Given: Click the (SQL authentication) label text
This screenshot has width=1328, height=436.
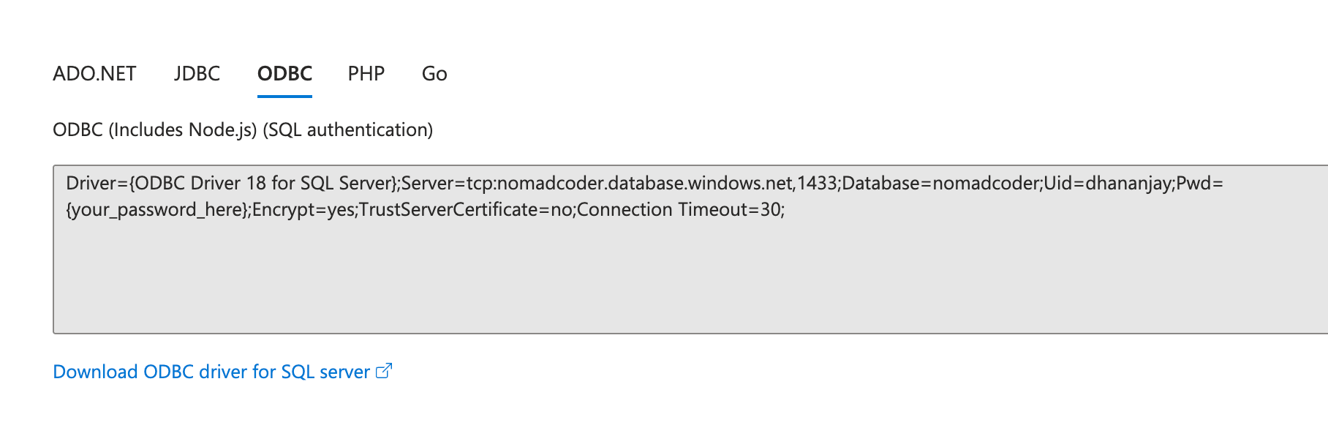Looking at the screenshot, I should point(348,130).
